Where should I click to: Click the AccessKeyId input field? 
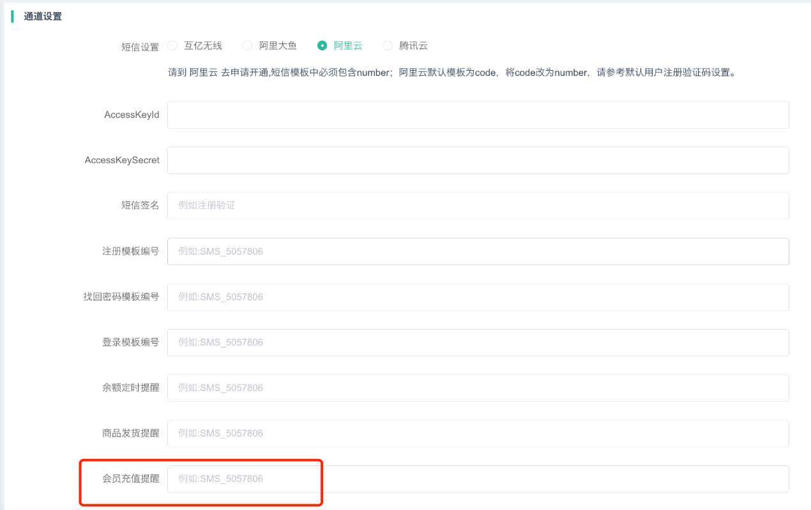(478, 115)
